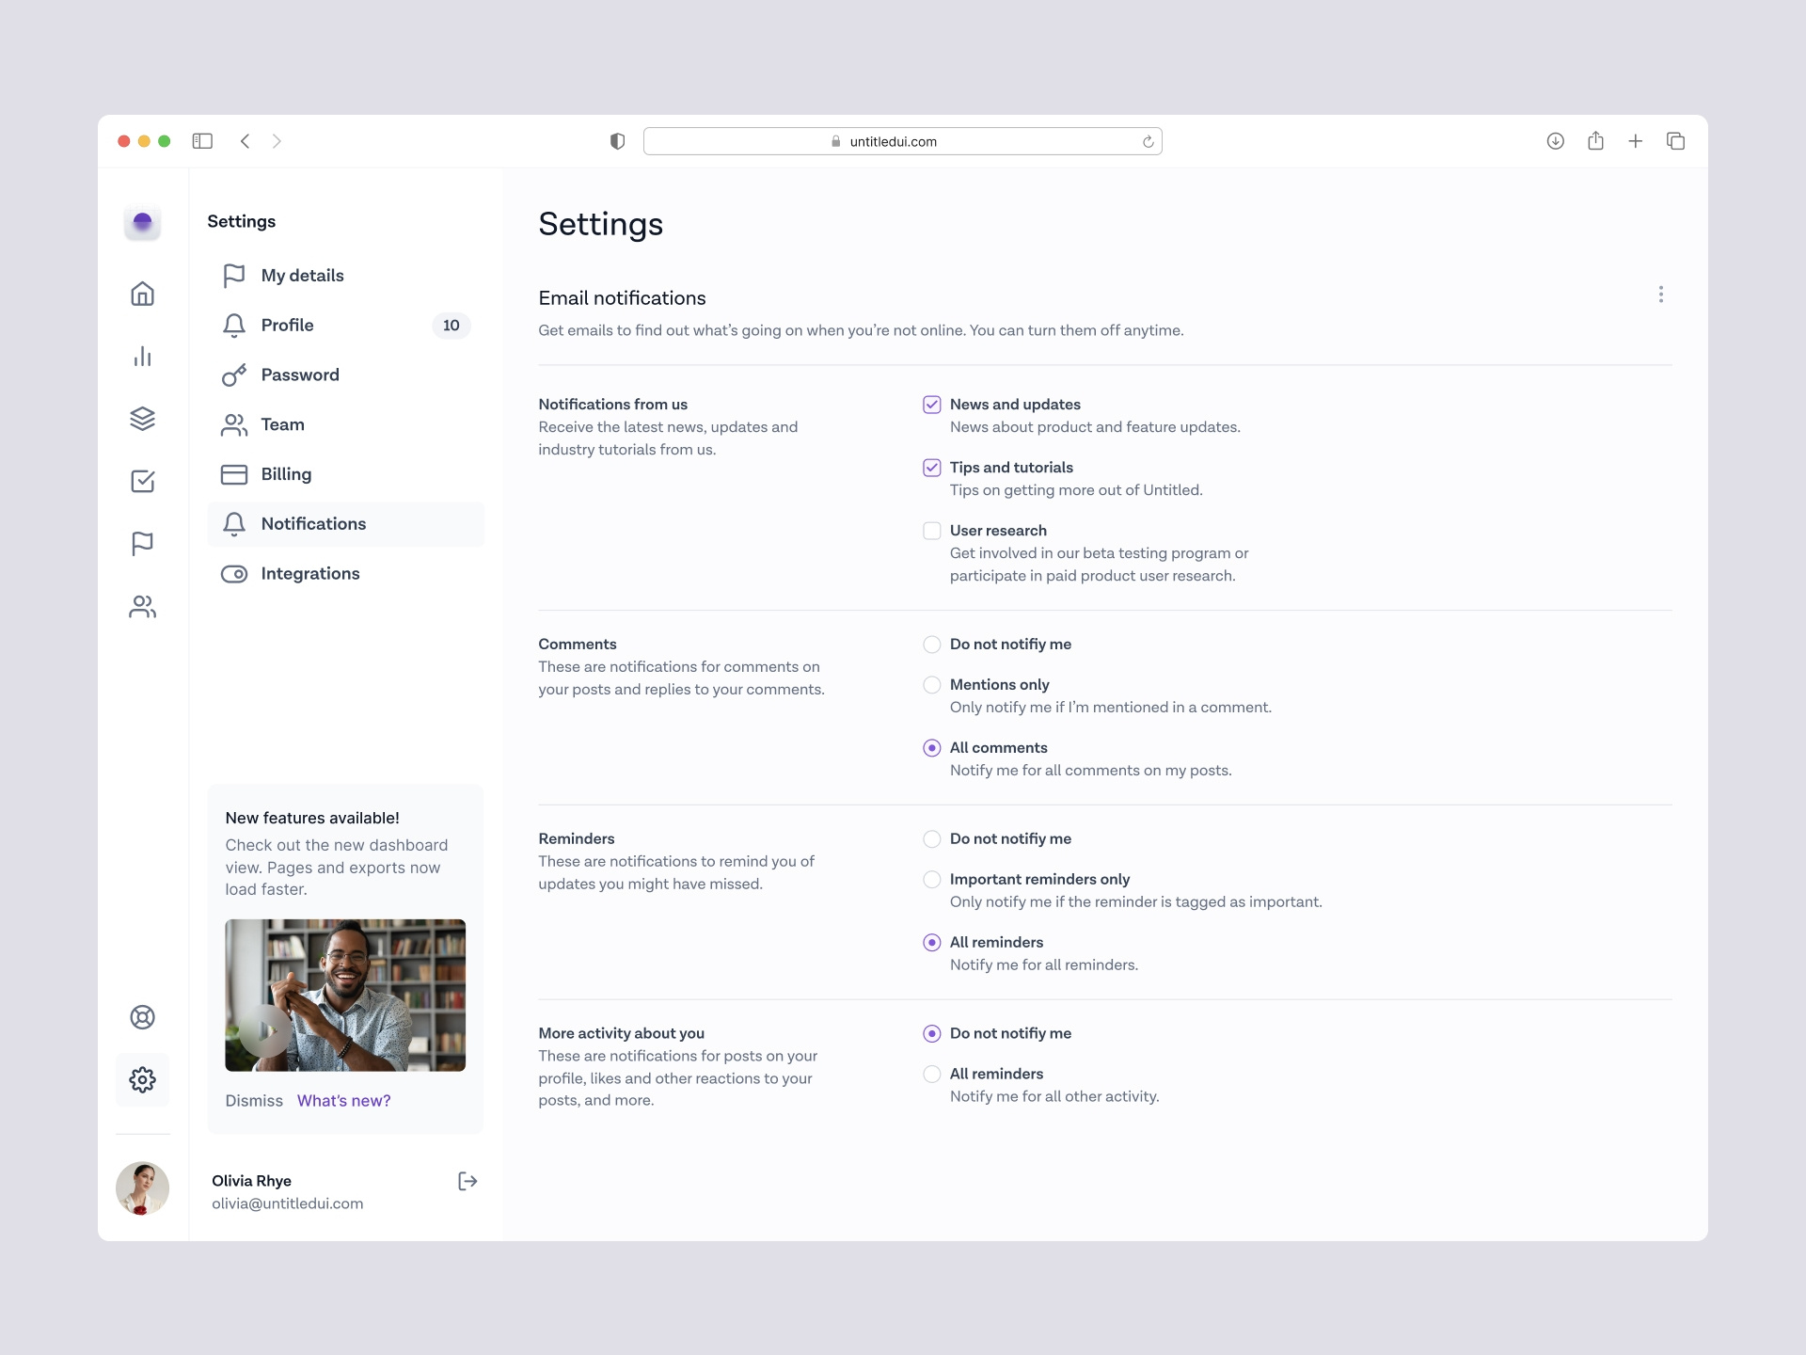1806x1355 pixels.
Task: Open the tasks check-square sidebar icon
Action: (142, 481)
